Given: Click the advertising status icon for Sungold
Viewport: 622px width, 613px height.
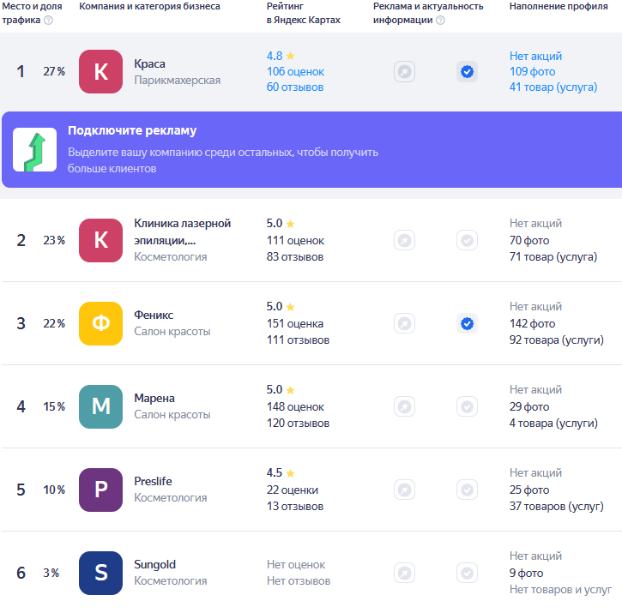Looking at the screenshot, I should point(404,573).
